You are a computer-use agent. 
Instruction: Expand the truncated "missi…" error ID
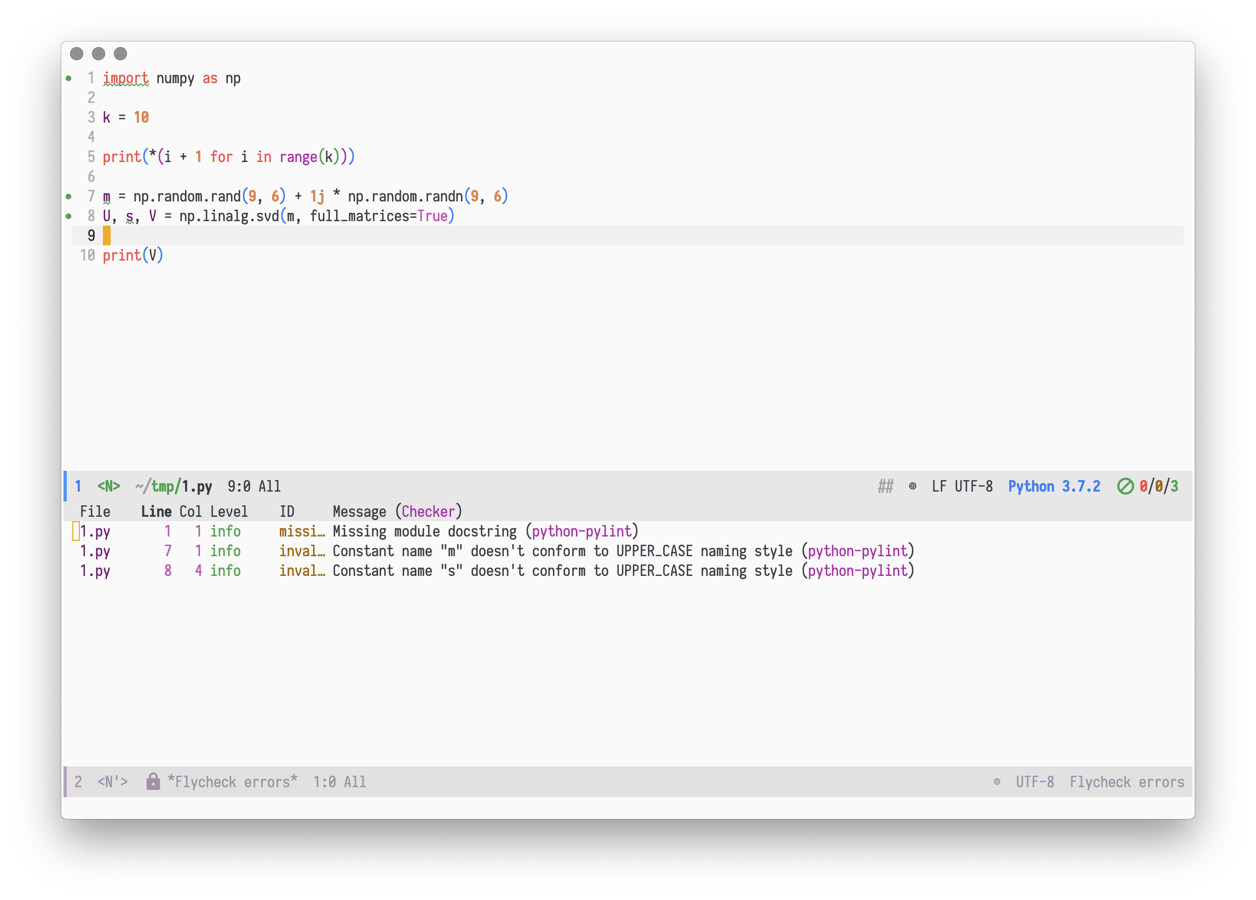(x=302, y=530)
